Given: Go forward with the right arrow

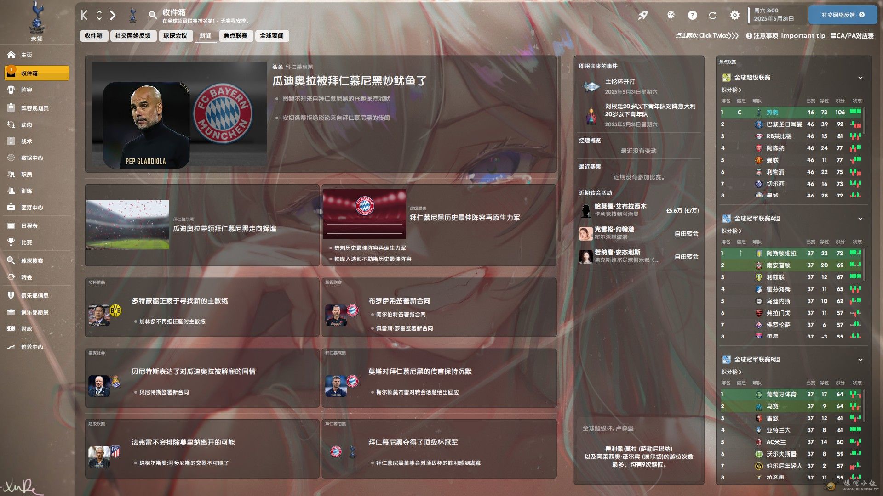Looking at the screenshot, I should tap(113, 15).
